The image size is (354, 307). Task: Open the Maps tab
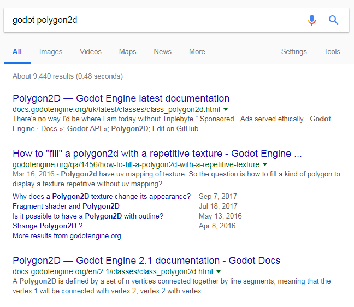(x=127, y=52)
